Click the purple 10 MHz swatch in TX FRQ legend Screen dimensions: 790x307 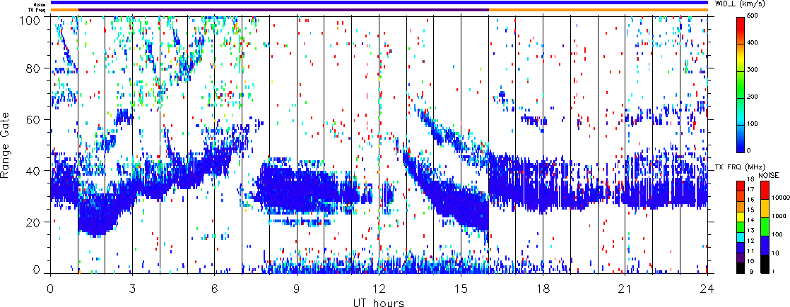coord(741,258)
